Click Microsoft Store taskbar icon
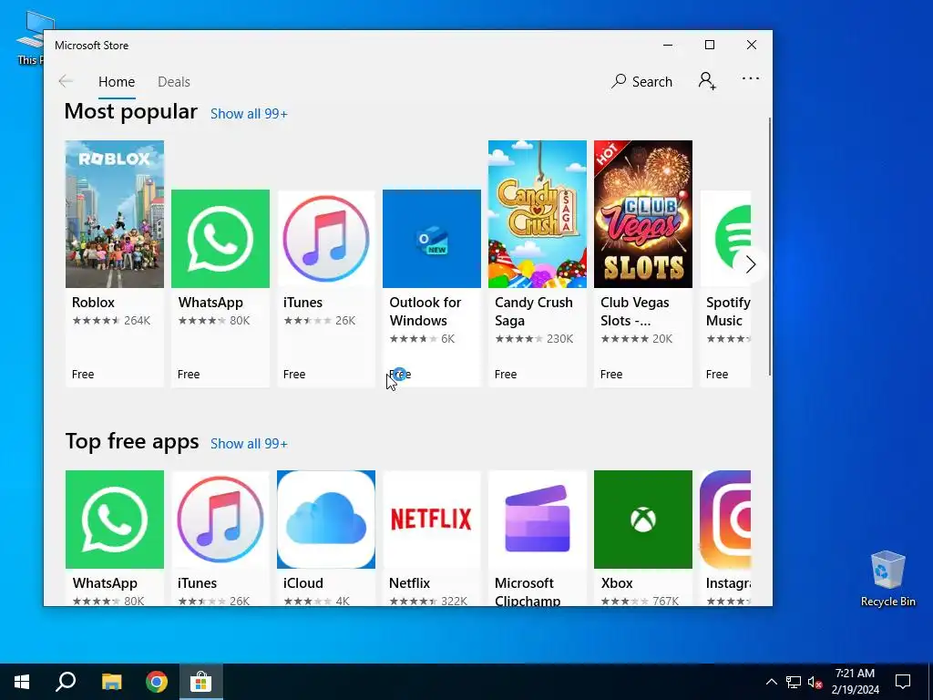Screen dimensions: 933x700 [x=201, y=682]
